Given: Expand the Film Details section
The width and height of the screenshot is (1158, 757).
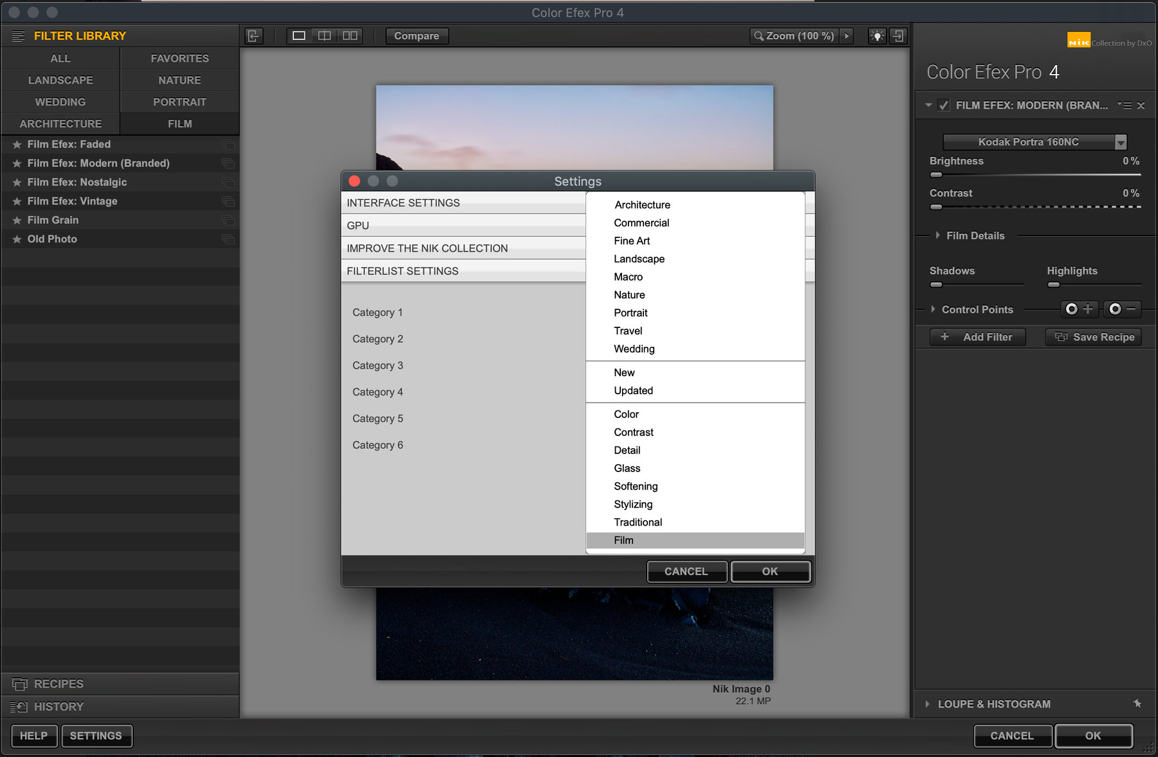Looking at the screenshot, I should point(938,235).
